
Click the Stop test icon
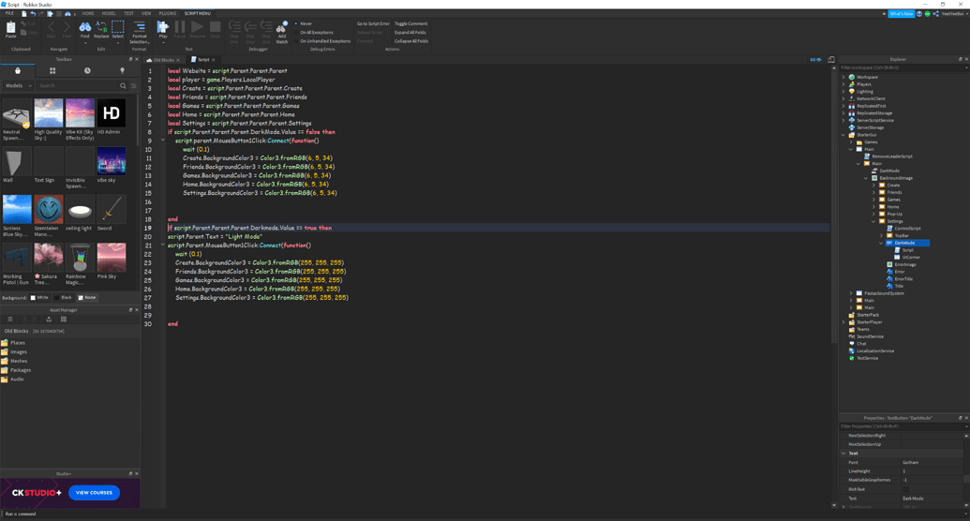pos(215,26)
